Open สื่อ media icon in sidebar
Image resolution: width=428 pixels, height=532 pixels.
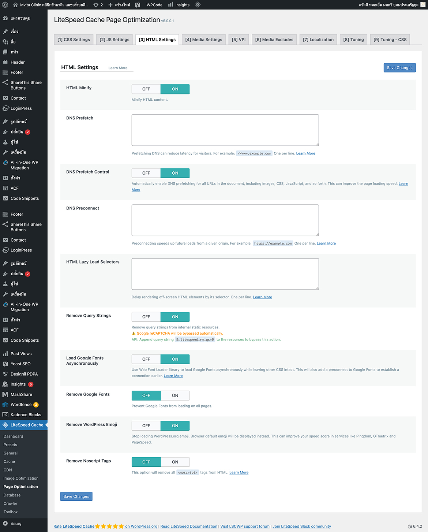(5, 42)
